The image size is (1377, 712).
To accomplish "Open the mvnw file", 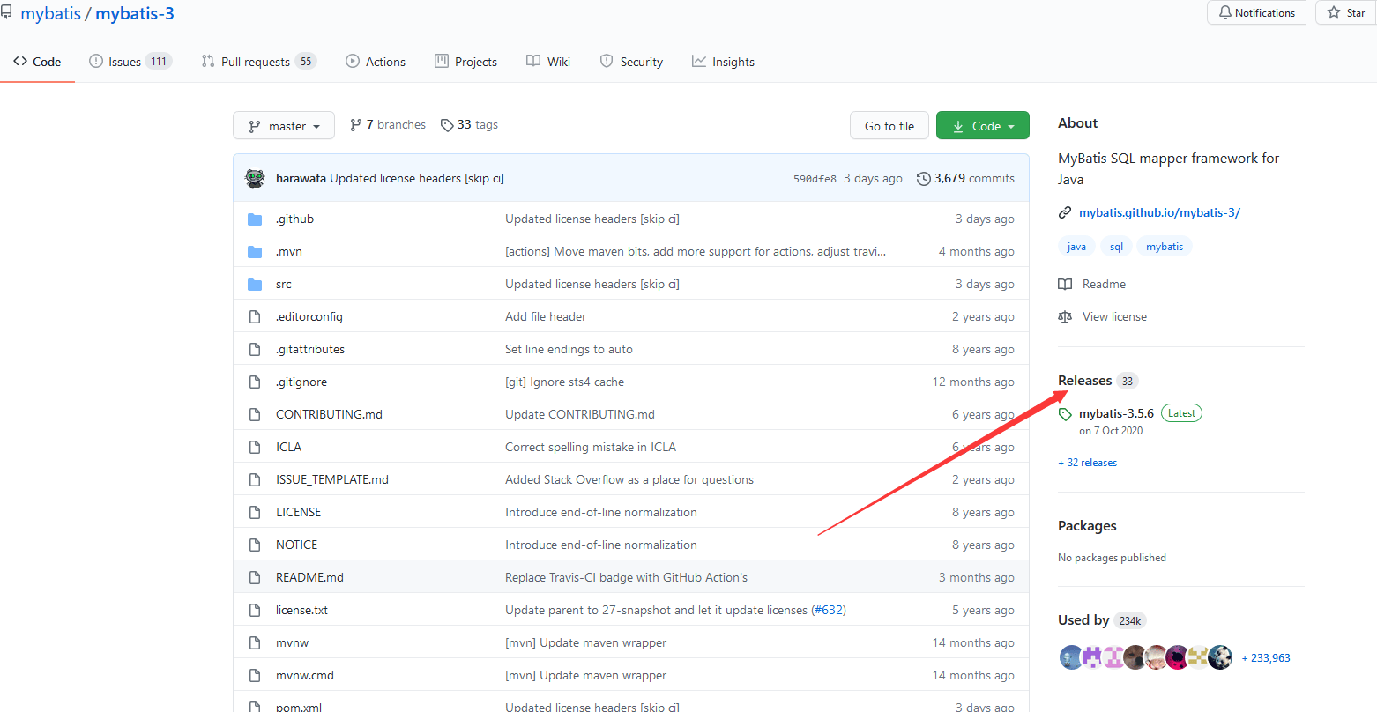I will click(292, 643).
